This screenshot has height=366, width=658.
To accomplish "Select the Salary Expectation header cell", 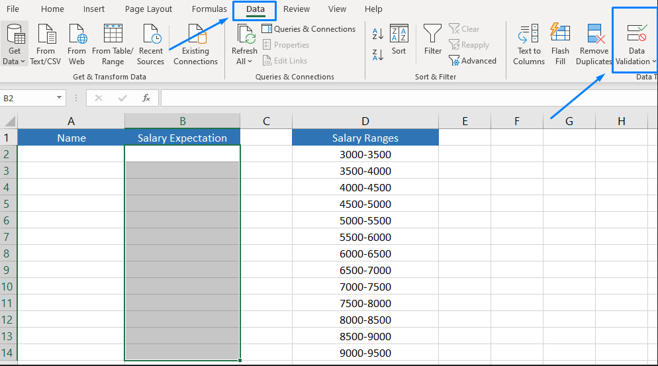I will click(183, 138).
